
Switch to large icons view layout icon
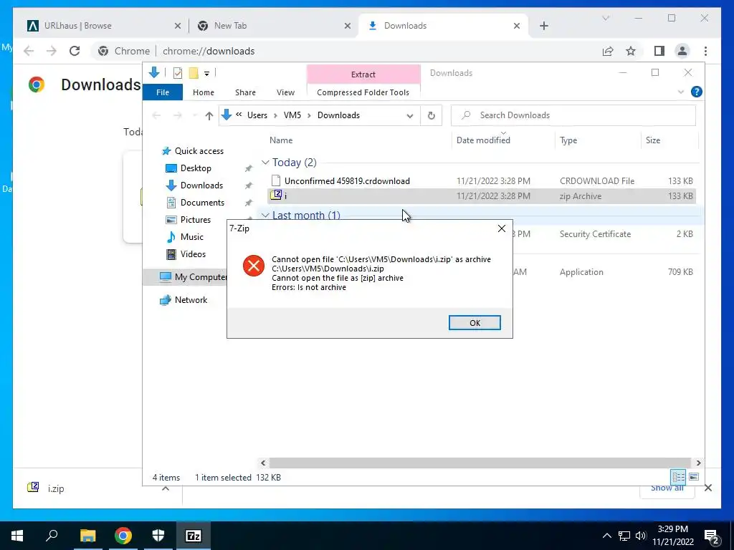[694, 477]
